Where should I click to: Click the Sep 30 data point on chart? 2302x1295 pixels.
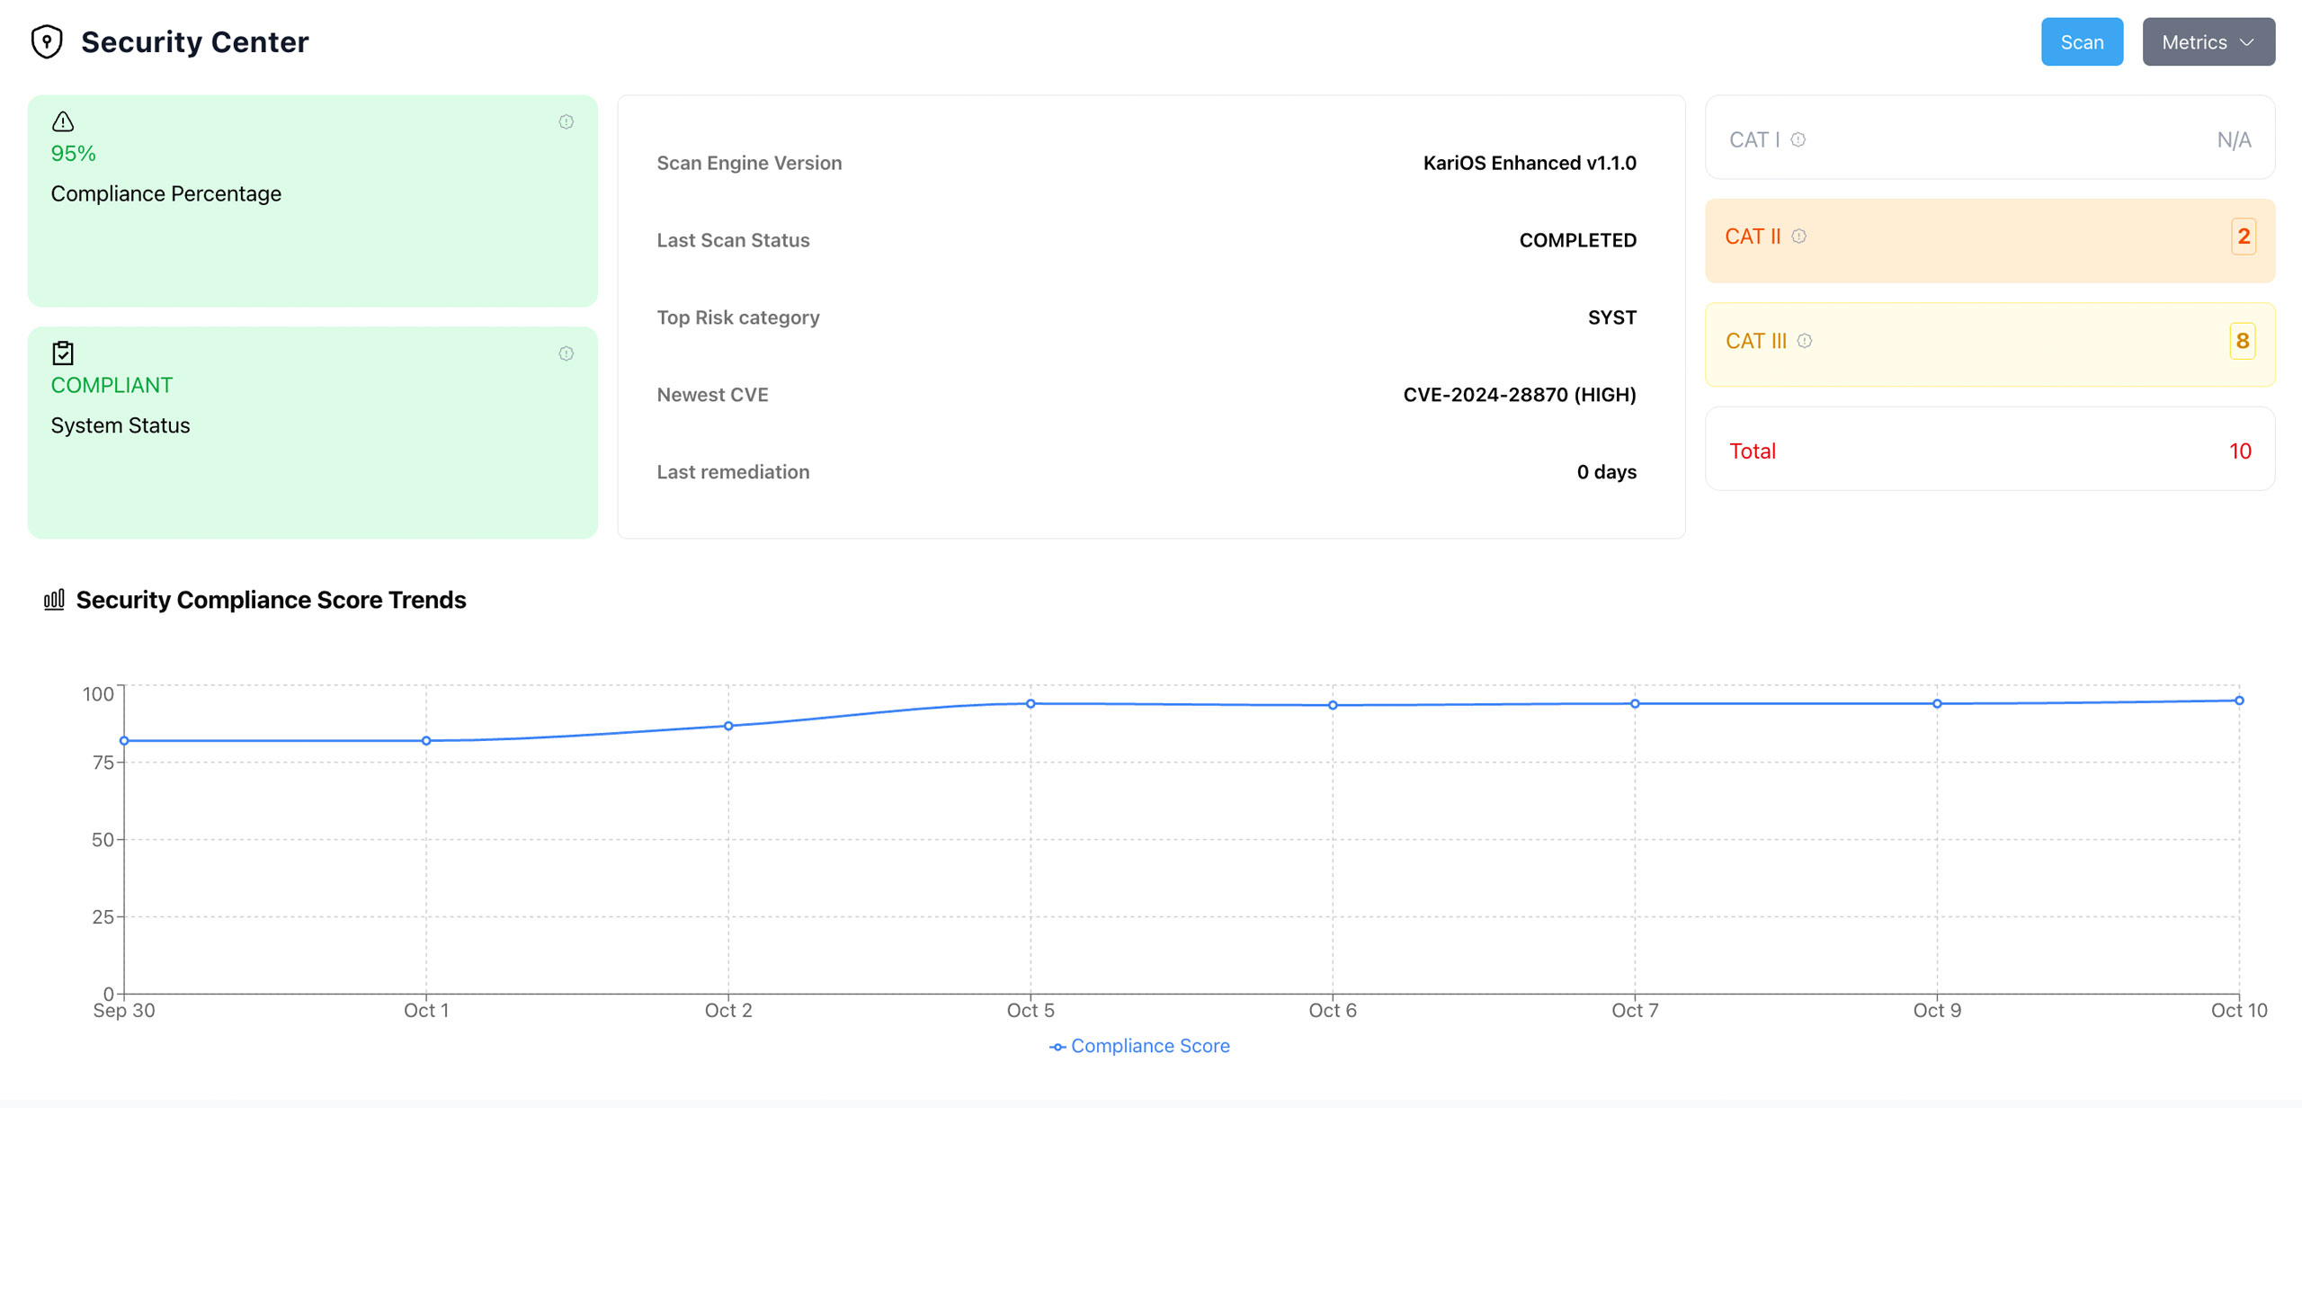[x=124, y=741]
